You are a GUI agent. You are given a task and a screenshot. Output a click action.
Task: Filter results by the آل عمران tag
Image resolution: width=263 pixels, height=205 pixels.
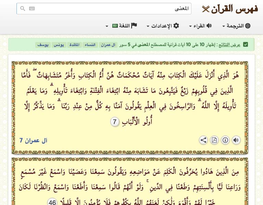[109, 45]
